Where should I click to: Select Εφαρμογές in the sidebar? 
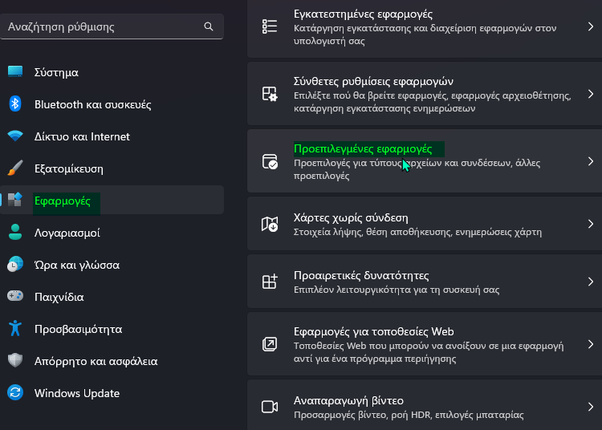112,200
